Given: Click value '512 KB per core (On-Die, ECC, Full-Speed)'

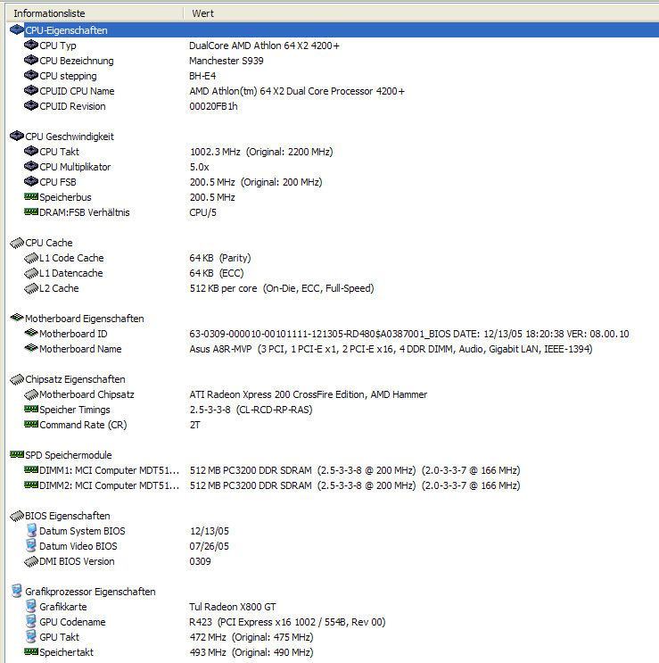Looking at the screenshot, I should tap(281, 288).
